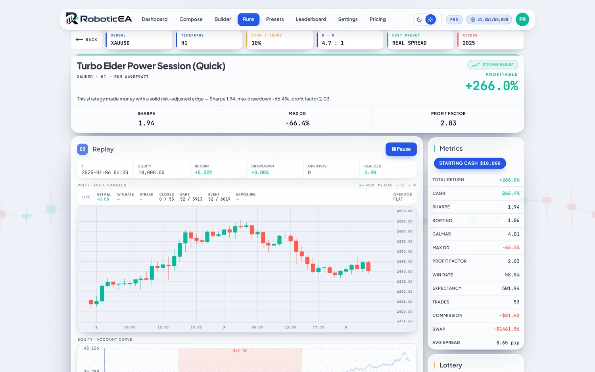
Task: Switch to light mode sun icon
Action: 430,19
